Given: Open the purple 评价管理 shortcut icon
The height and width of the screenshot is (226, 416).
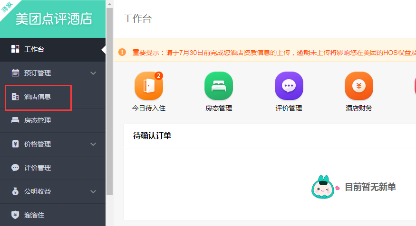Looking at the screenshot, I should click(289, 86).
